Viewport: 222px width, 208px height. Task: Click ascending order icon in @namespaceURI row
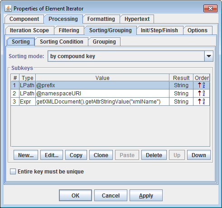pyautogui.click(x=202, y=94)
